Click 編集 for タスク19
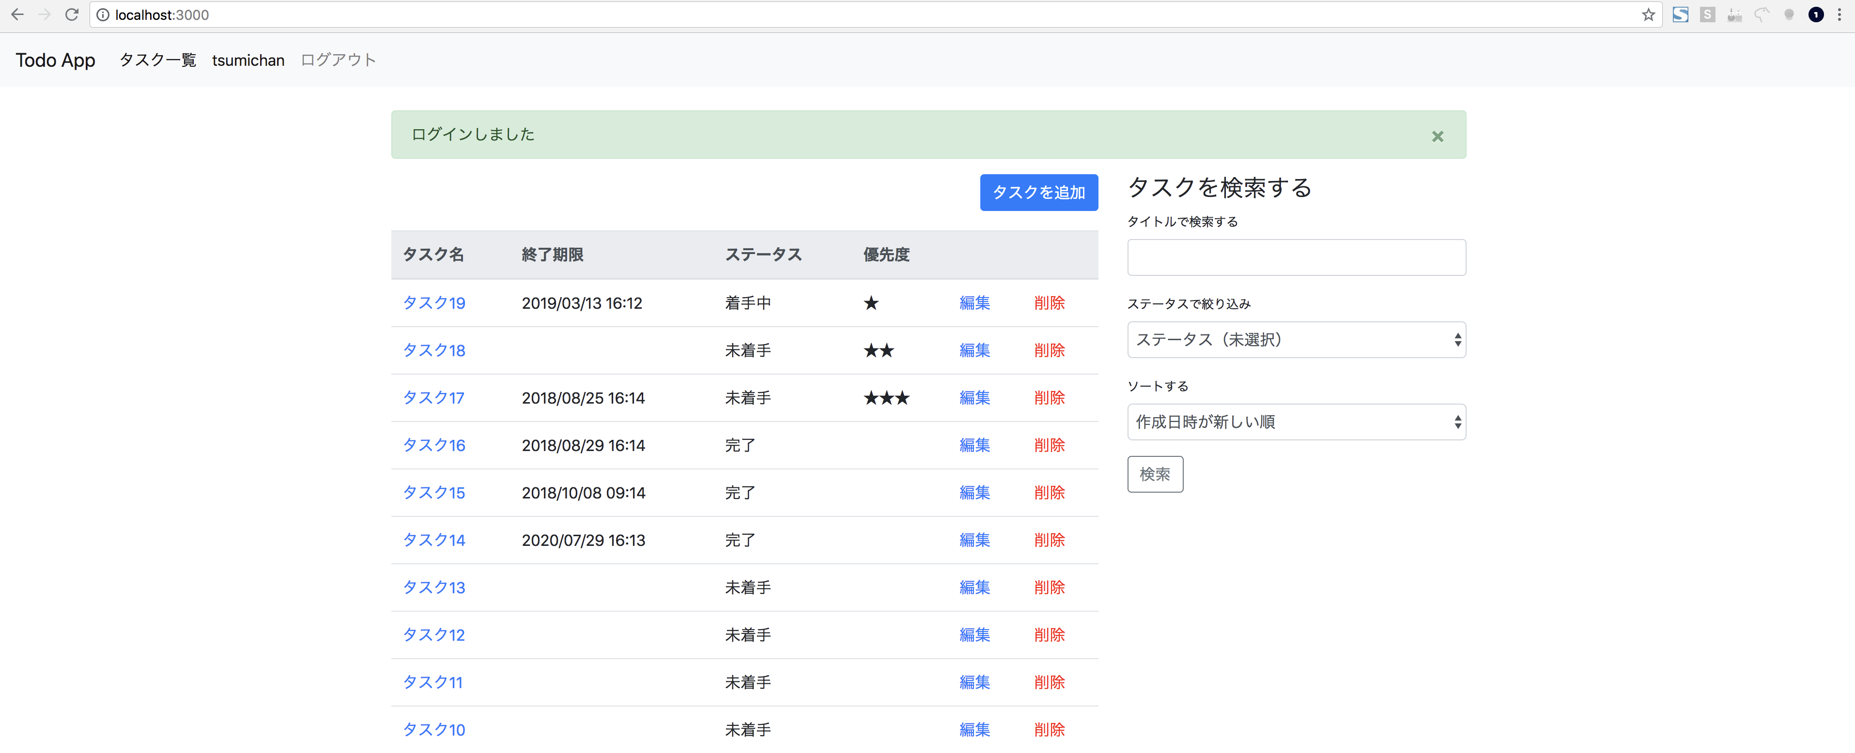This screenshot has width=1855, height=753. tap(974, 303)
